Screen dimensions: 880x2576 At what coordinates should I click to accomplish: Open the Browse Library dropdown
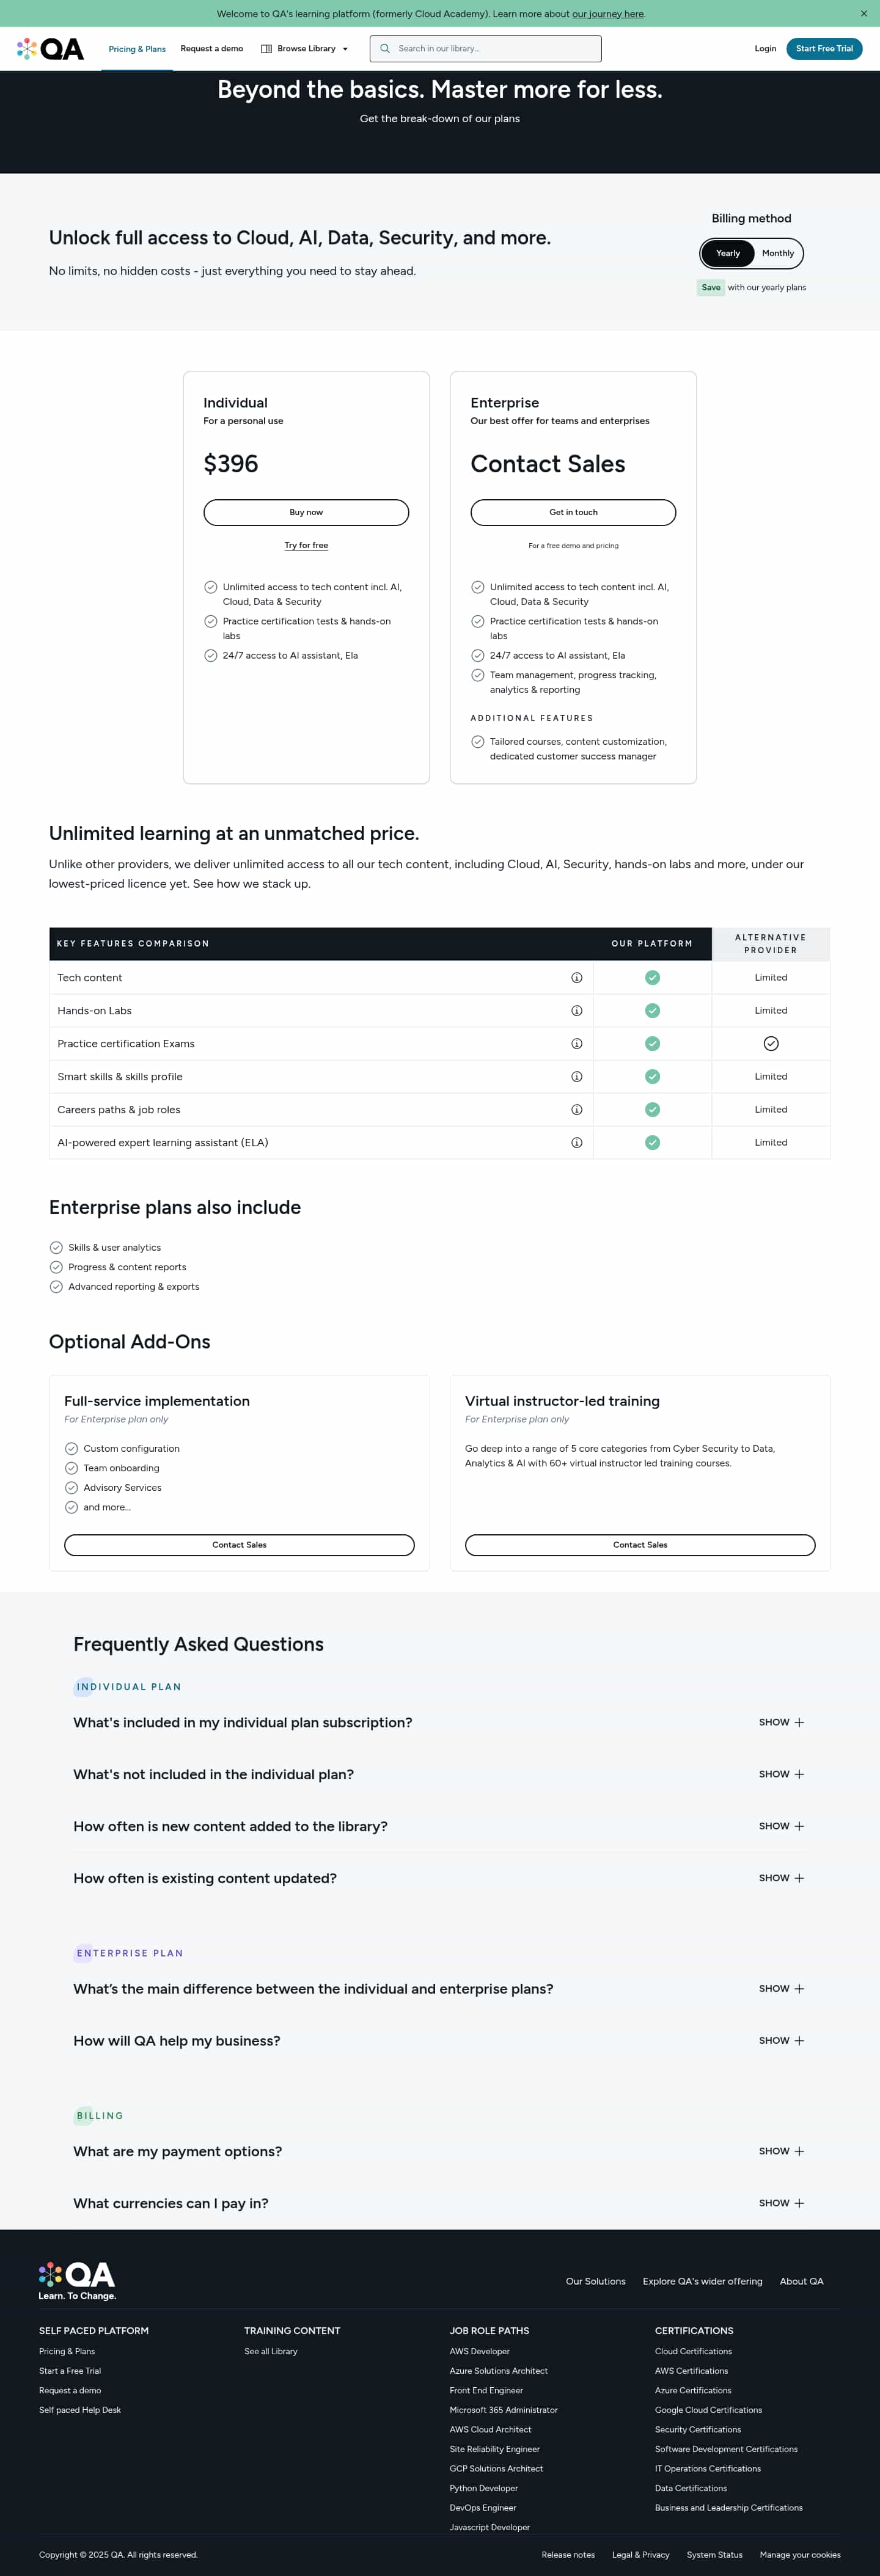tap(305, 49)
